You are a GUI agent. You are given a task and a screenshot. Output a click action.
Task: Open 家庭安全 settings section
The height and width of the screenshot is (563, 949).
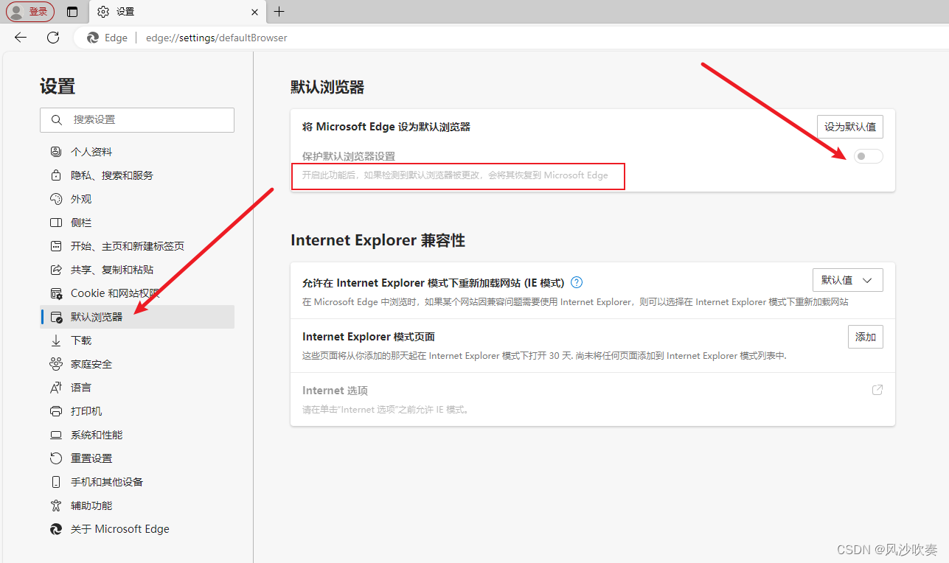pyautogui.click(x=137, y=364)
